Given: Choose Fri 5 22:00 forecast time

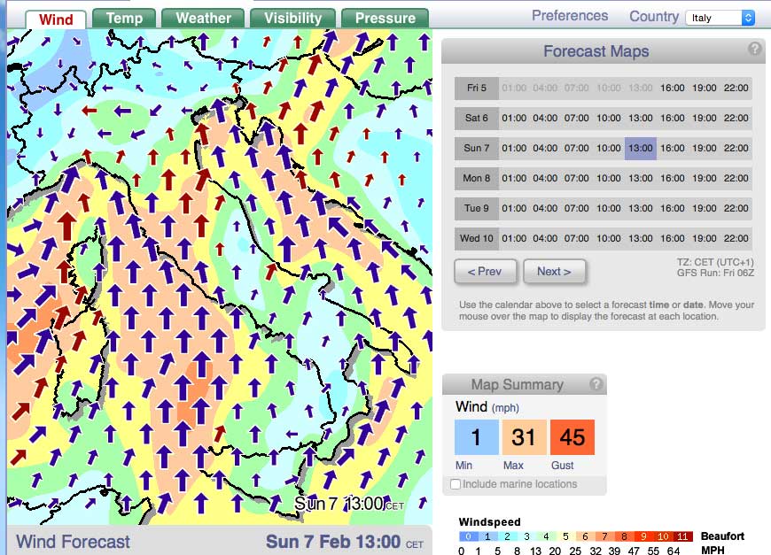Looking at the screenshot, I should click(736, 88).
